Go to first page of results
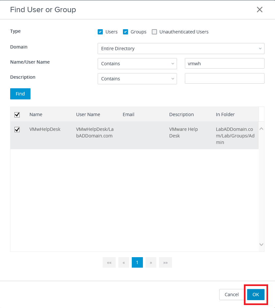The height and width of the screenshot is (308, 275). [x=109, y=262]
